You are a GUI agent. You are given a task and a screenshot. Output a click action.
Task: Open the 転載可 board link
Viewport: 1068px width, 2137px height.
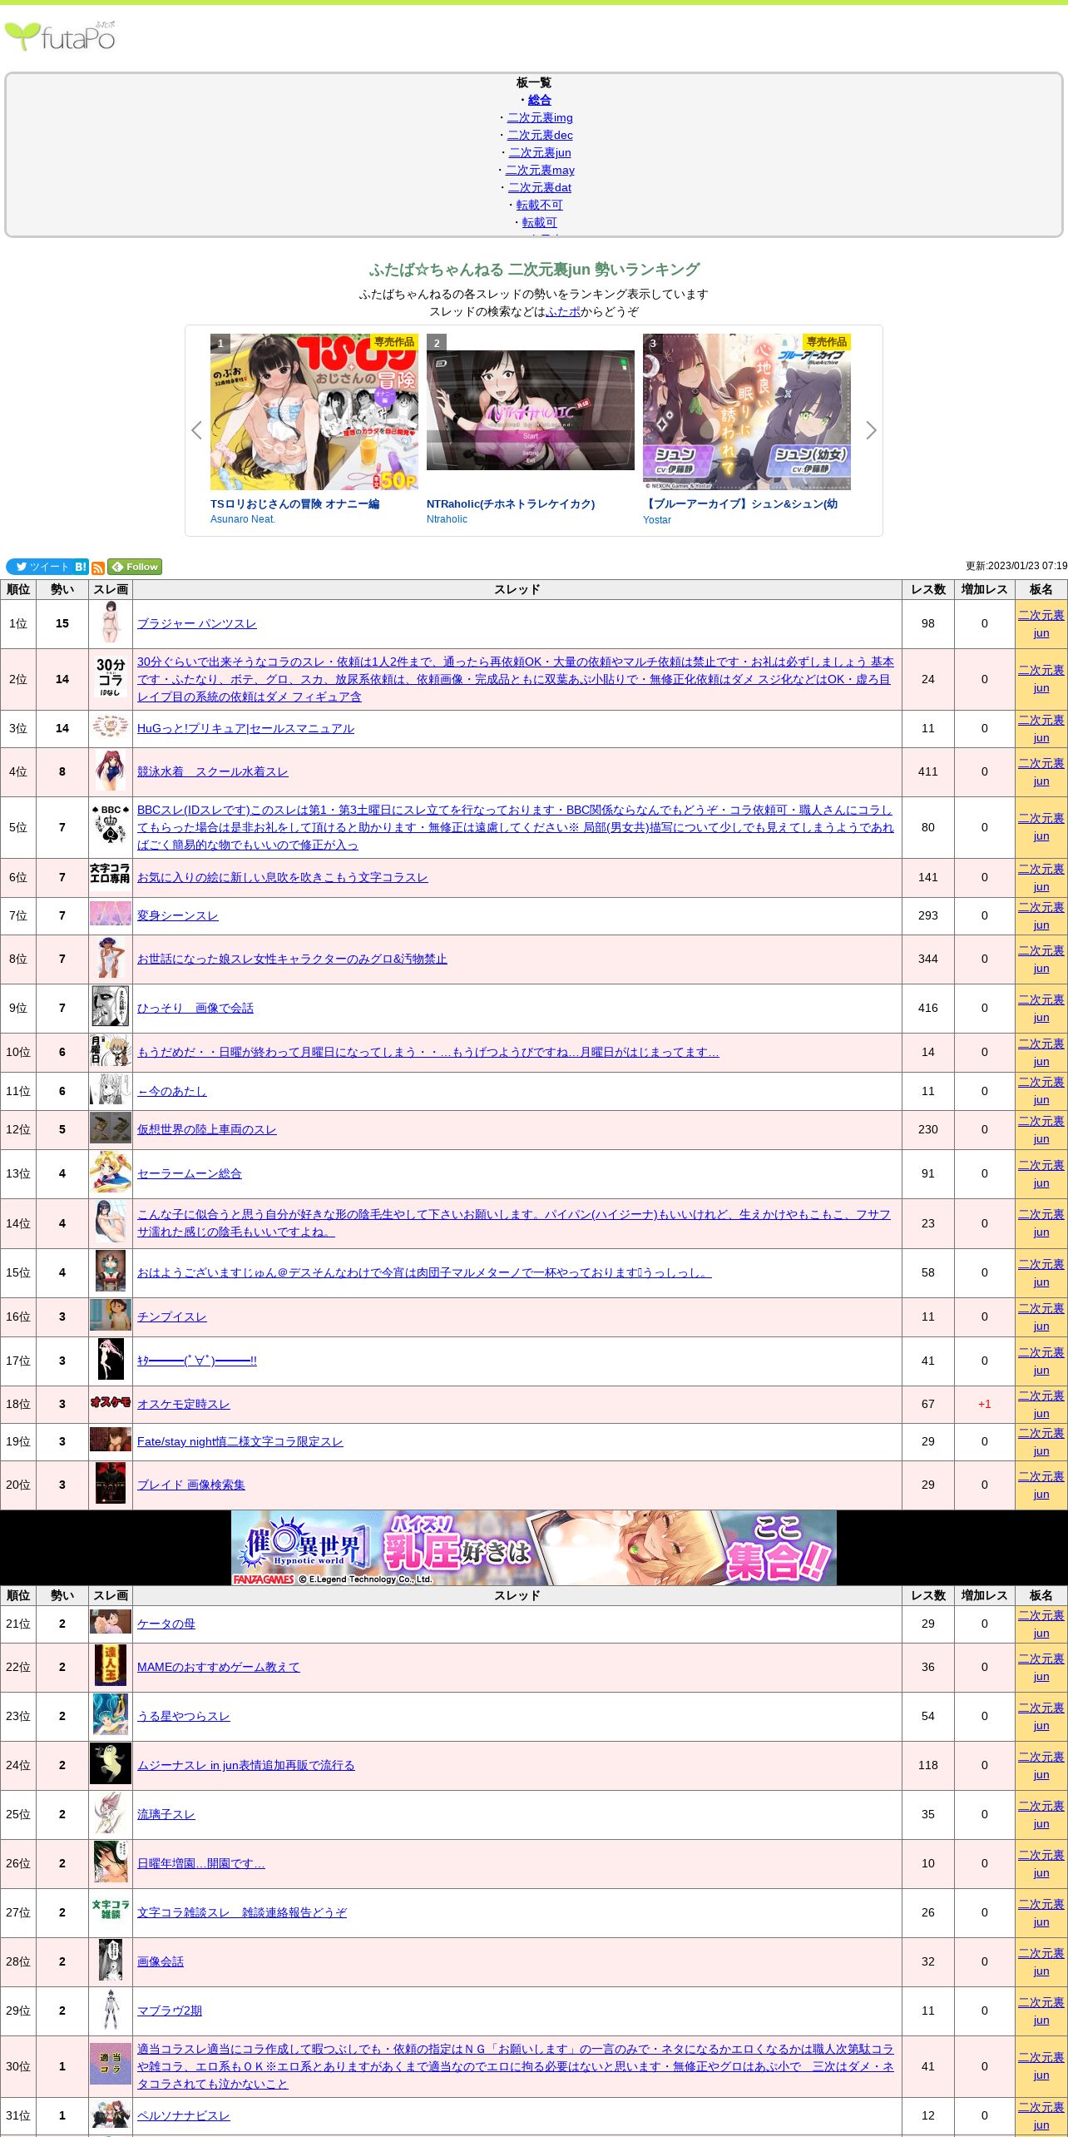click(x=540, y=222)
